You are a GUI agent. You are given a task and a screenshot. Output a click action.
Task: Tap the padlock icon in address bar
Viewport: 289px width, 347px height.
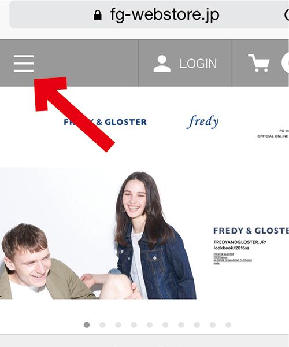[x=98, y=15]
